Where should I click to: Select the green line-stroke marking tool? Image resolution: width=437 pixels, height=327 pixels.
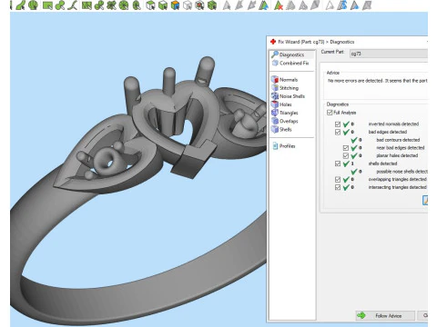tap(72, 5)
